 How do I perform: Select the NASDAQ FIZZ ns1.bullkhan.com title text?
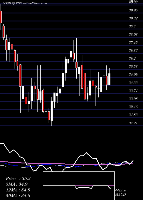[24, 3]
